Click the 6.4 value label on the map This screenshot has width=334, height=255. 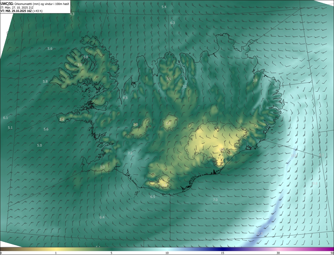102,217
